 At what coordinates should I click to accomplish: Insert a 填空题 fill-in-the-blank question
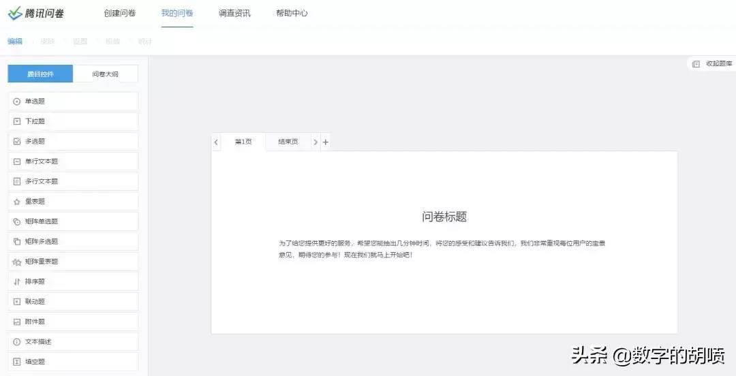tap(73, 362)
